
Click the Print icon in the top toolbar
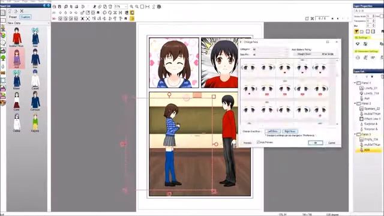coord(76,7)
